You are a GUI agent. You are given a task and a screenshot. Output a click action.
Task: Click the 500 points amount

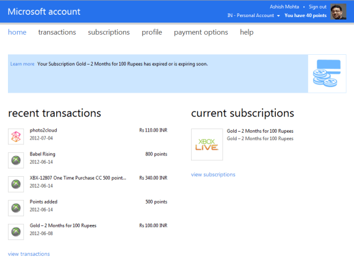pos(156,202)
